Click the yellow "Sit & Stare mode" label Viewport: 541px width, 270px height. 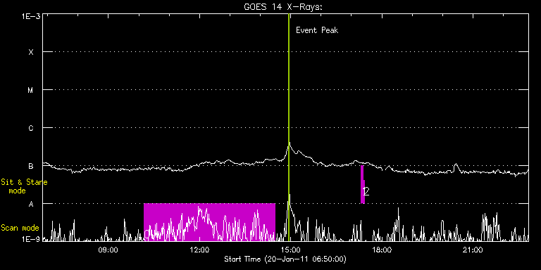pyautogui.click(x=24, y=186)
